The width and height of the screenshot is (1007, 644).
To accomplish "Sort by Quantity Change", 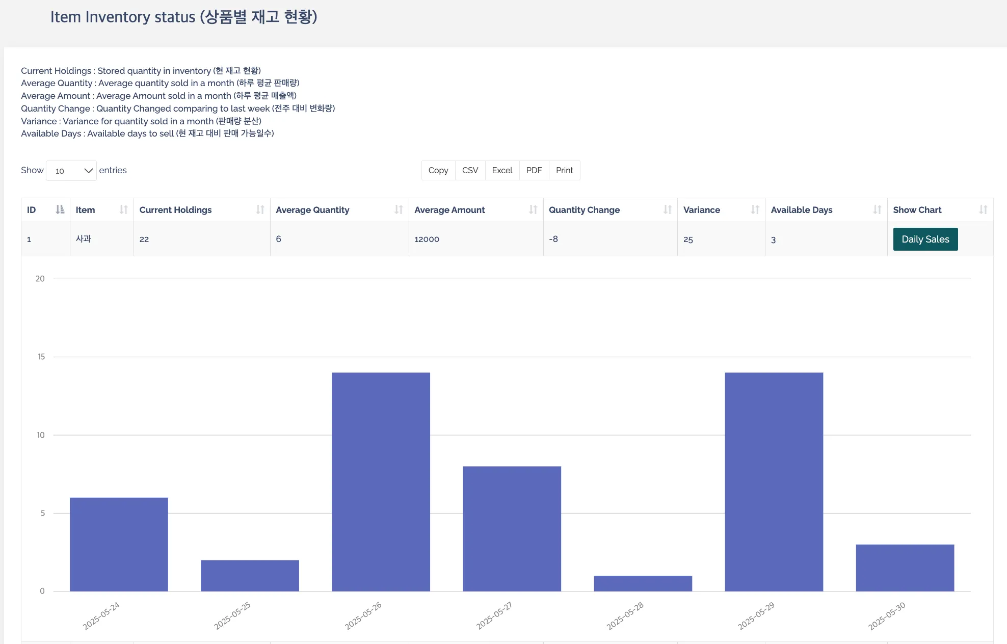I will [668, 209].
